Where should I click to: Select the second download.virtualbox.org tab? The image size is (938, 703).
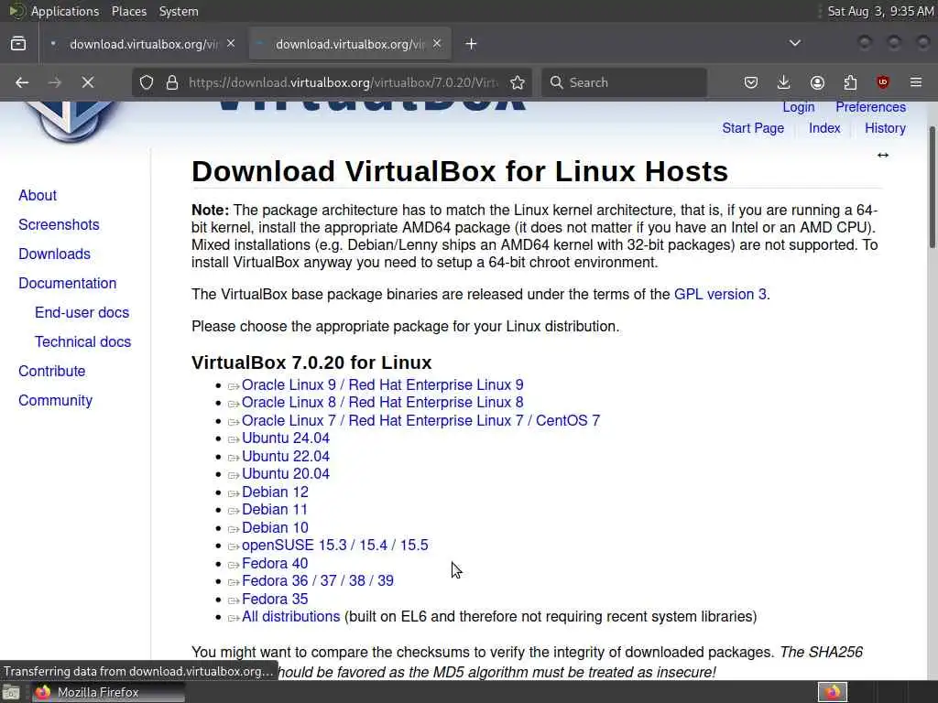pos(350,44)
